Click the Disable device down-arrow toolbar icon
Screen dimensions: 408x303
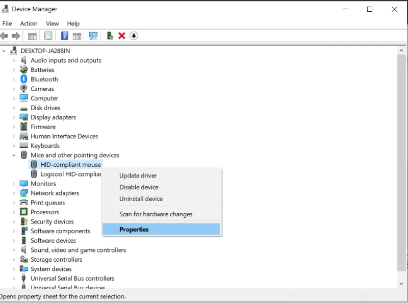(x=134, y=35)
